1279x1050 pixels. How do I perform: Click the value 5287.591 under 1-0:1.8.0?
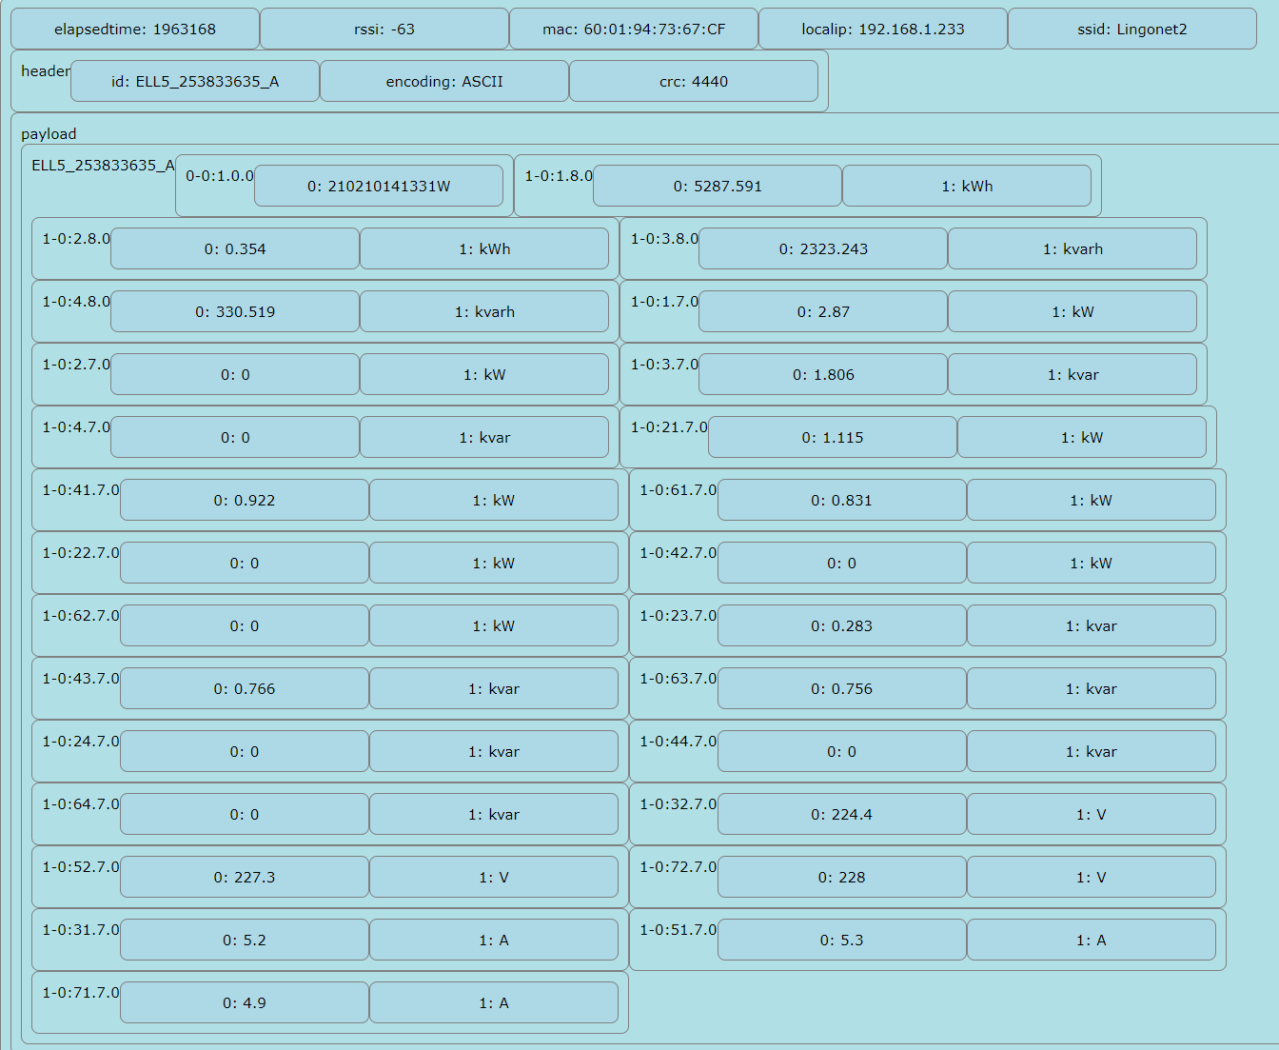click(718, 186)
